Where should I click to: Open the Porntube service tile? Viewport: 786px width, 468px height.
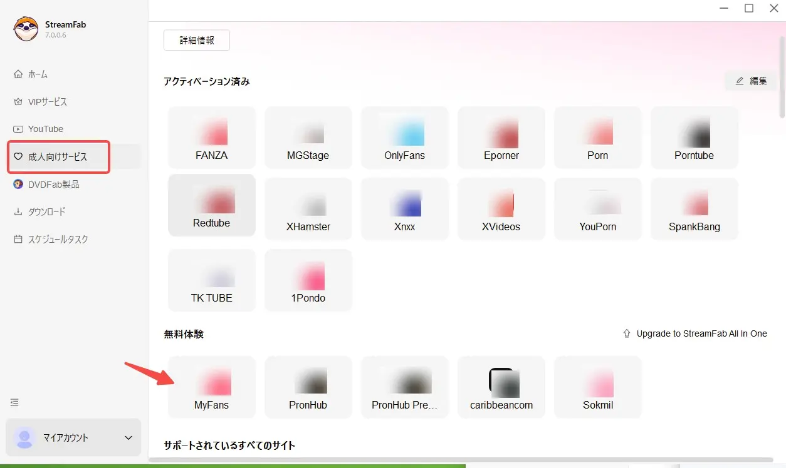694,138
